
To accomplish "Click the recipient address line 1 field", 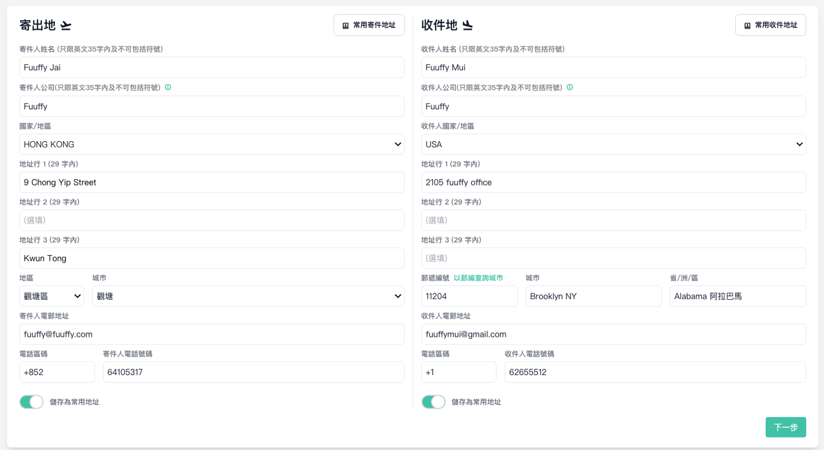I will point(613,182).
